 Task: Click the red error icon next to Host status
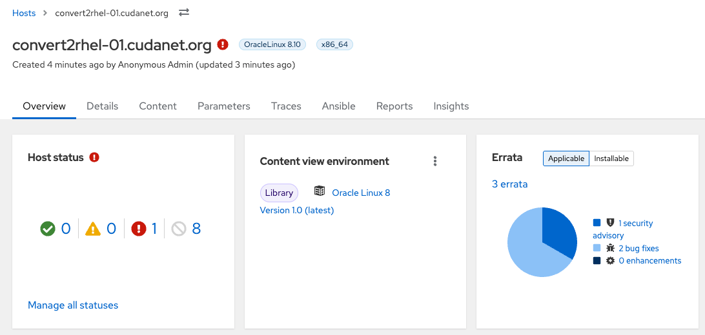(94, 157)
